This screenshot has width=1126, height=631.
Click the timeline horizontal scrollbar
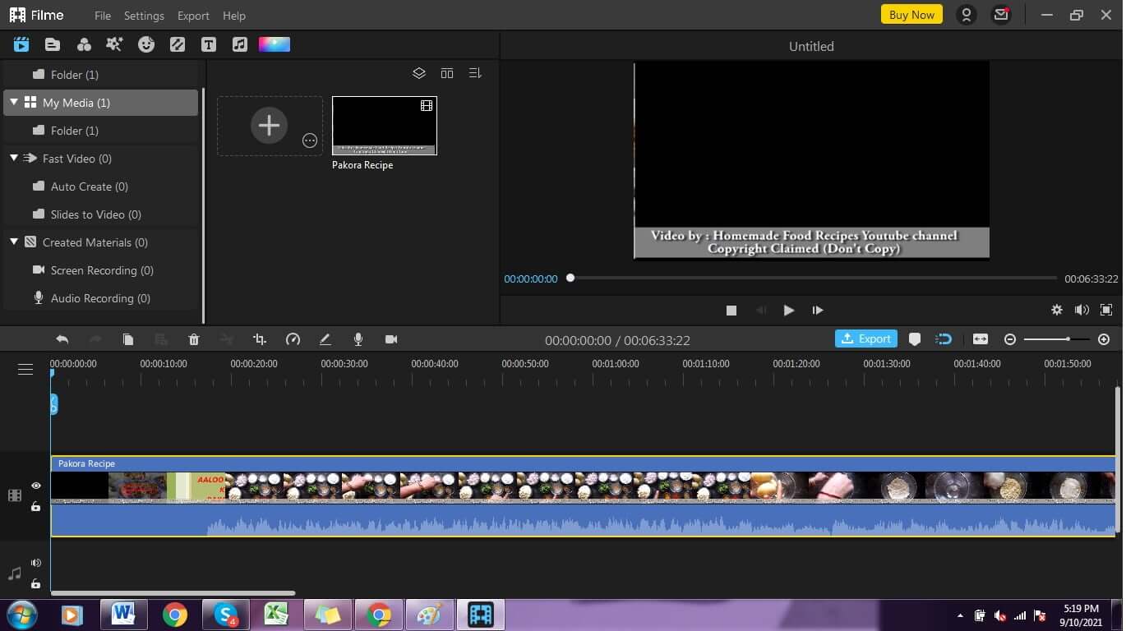[x=173, y=593]
